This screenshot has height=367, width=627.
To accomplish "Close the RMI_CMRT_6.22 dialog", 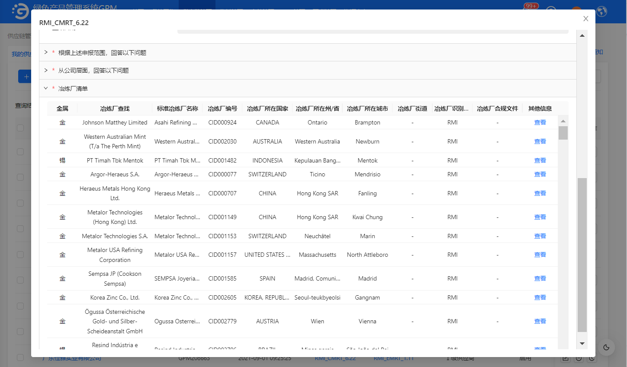I will [x=585, y=19].
